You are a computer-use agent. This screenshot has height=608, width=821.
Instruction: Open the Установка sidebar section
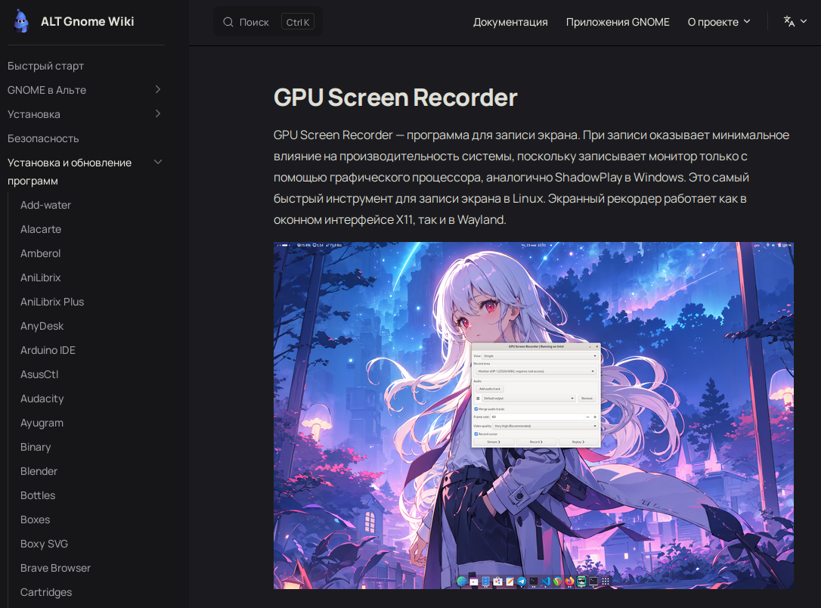pos(33,114)
